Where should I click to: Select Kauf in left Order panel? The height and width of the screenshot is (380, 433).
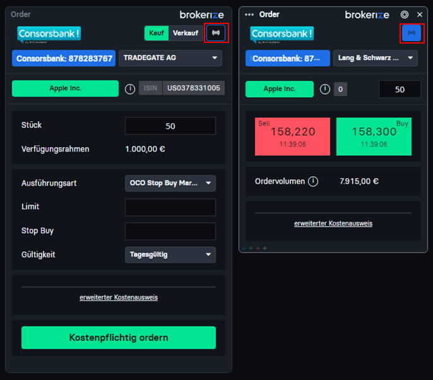(157, 33)
